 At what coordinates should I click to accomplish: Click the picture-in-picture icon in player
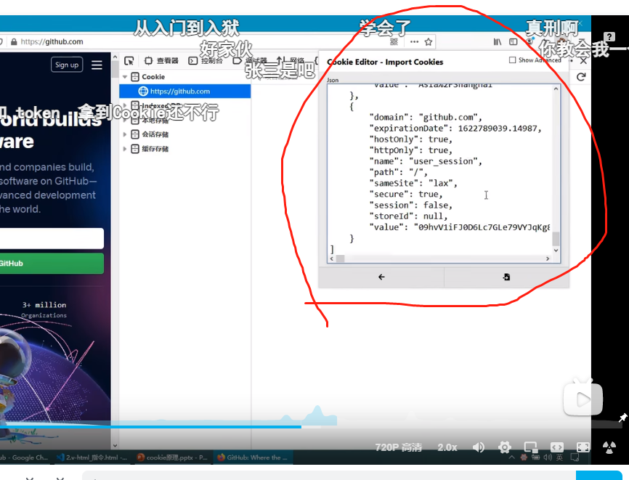(x=531, y=447)
